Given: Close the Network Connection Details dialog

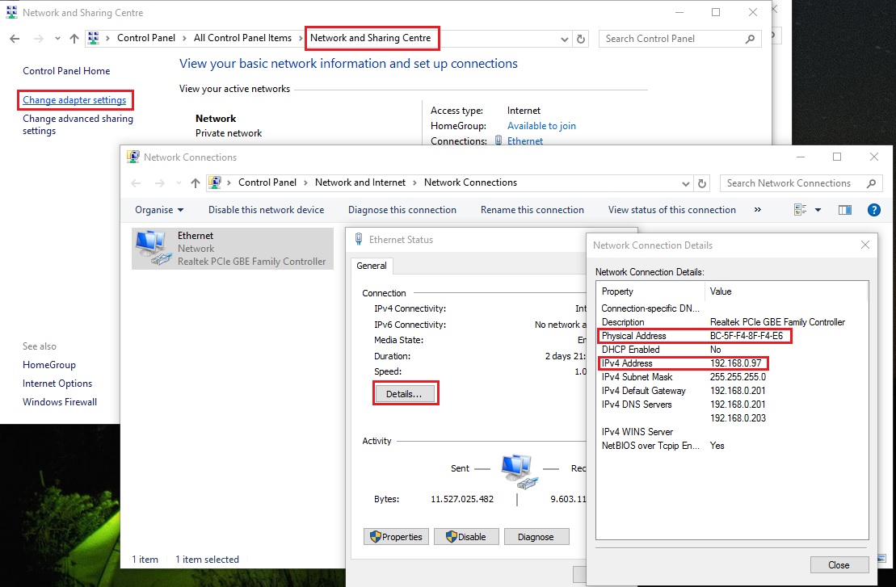Looking at the screenshot, I should (x=839, y=565).
